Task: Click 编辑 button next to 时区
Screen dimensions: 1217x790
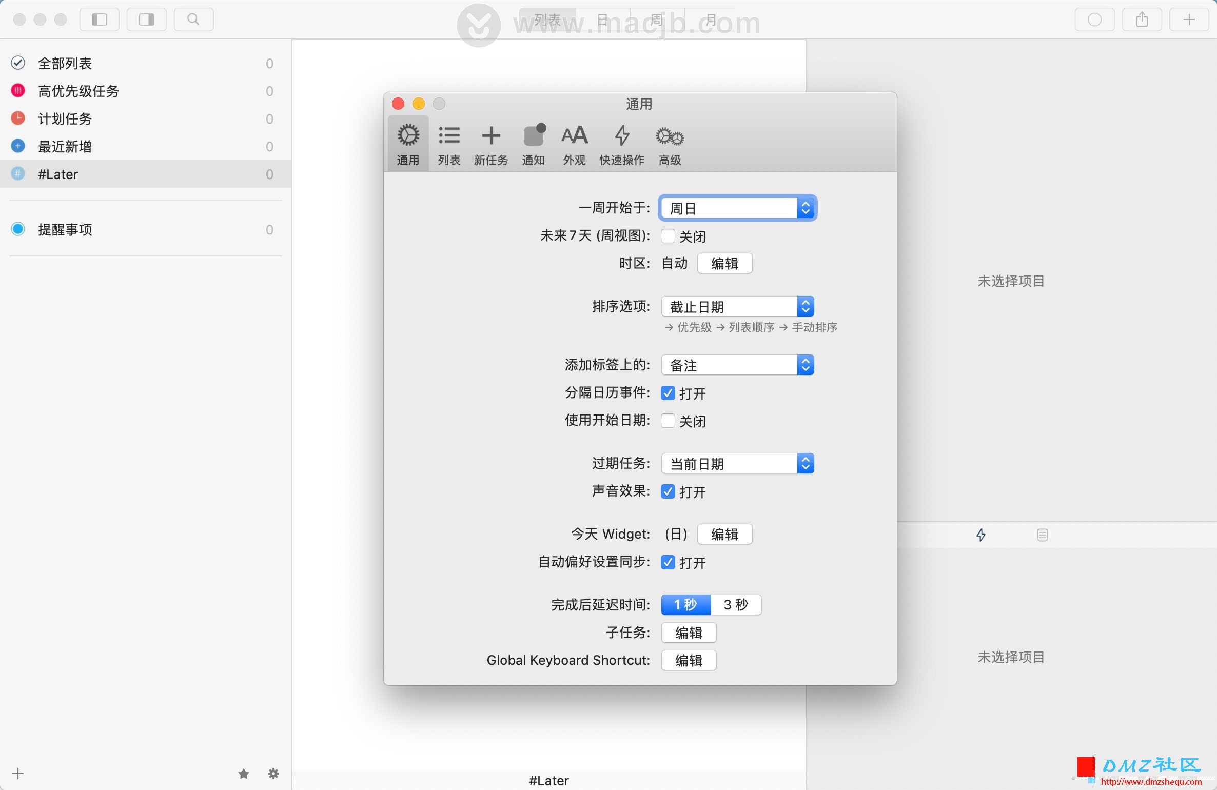Action: [x=724, y=263]
